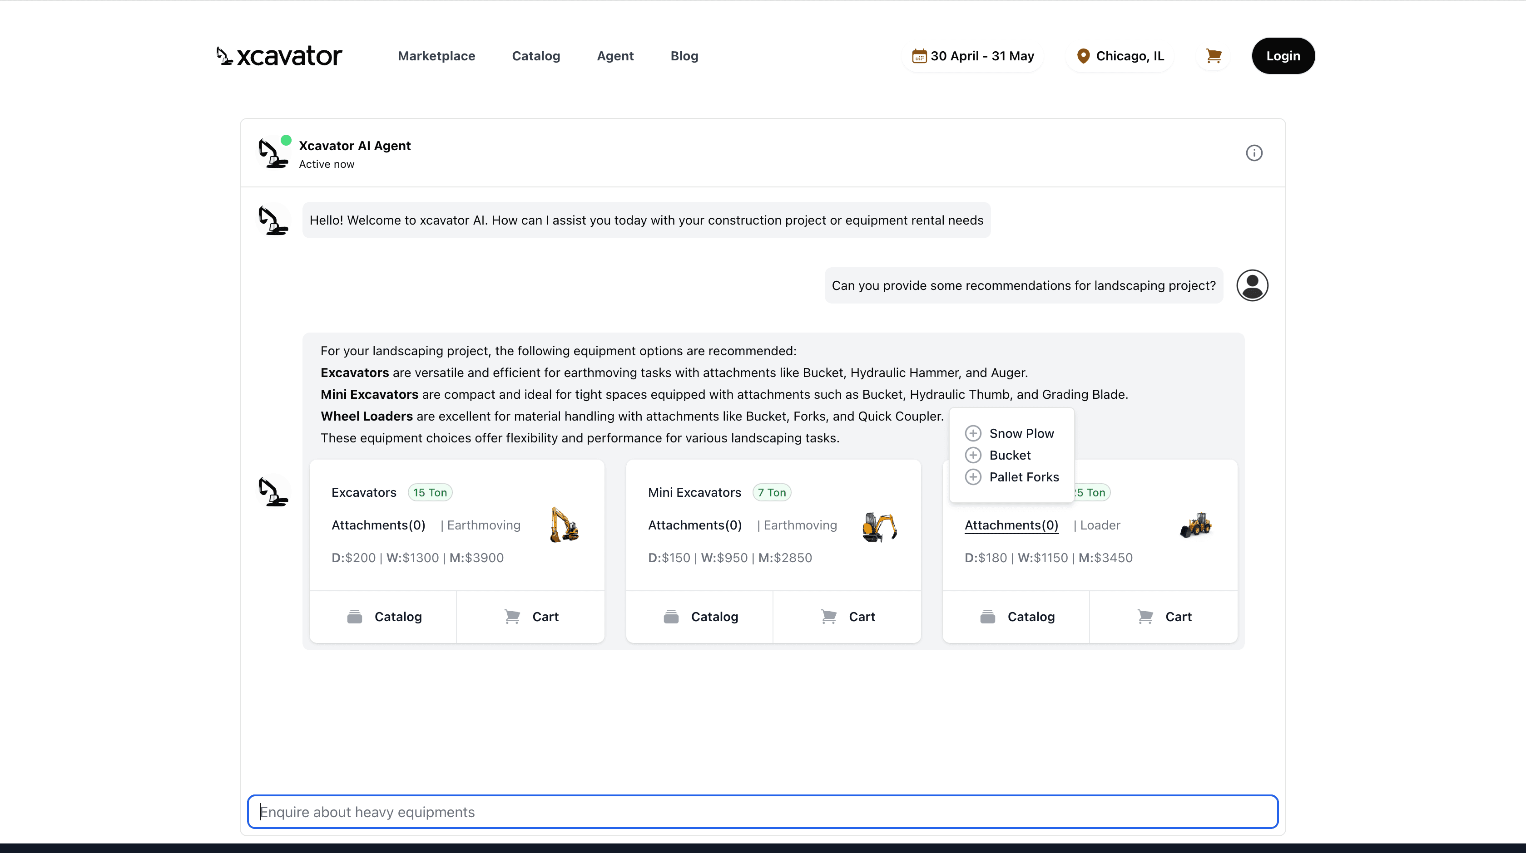Open Catalog for the Loader card
1526x853 pixels.
1016,617
